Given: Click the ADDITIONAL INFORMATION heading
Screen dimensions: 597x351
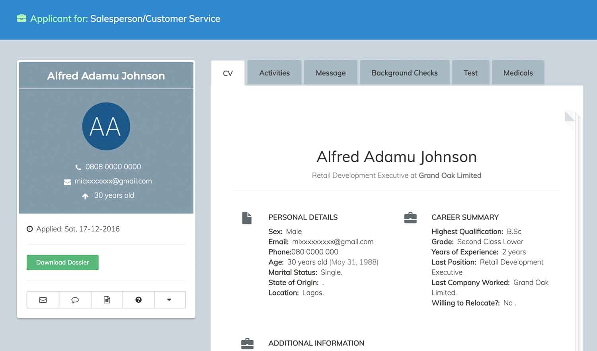Looking at the screenshot, I should 316,343.
